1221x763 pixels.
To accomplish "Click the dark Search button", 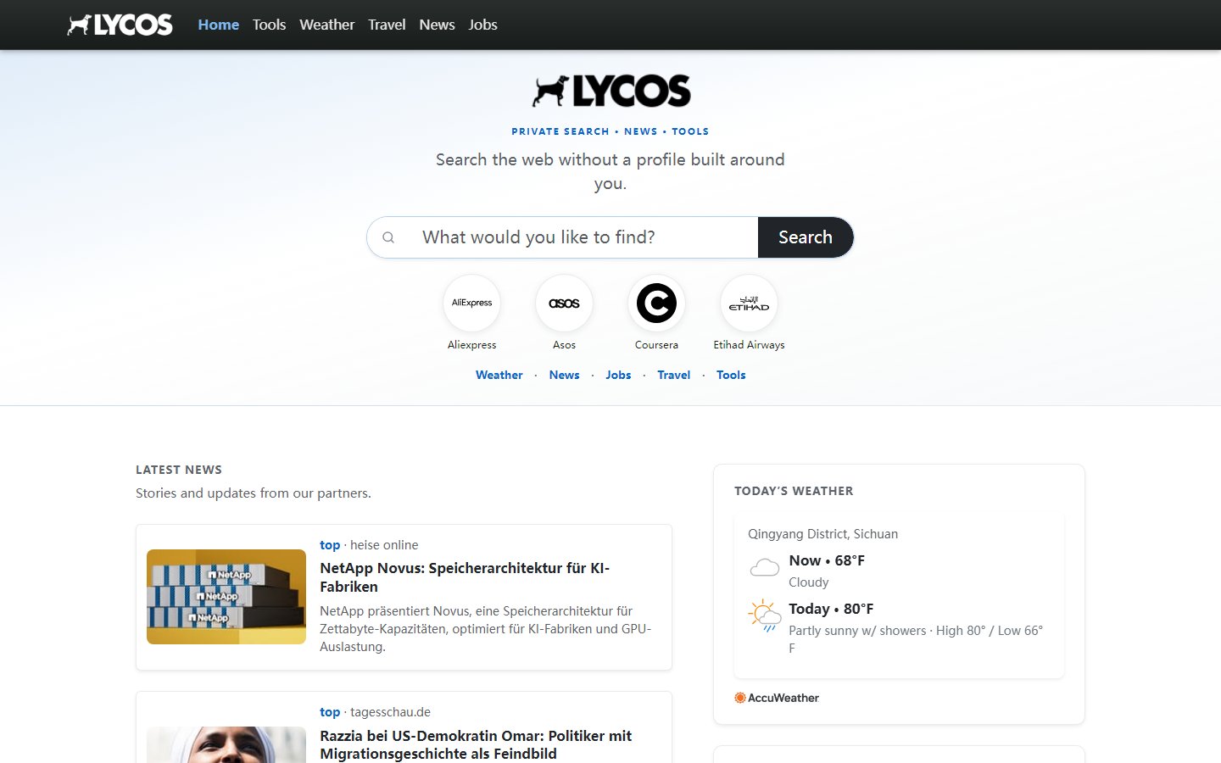I will (x=806, y=237).
